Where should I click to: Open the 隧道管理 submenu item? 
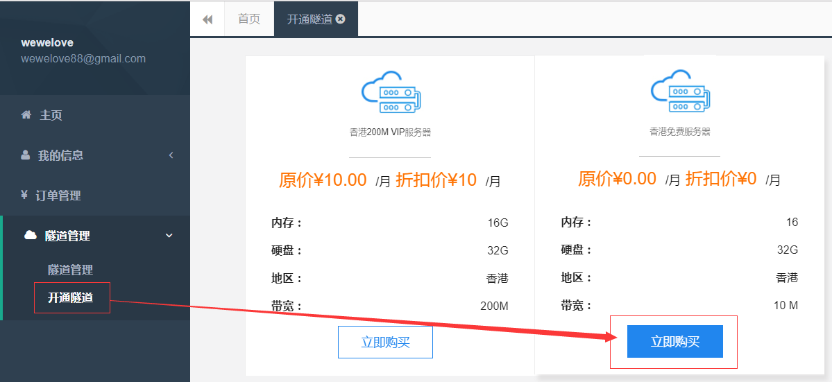coord(70,270)
